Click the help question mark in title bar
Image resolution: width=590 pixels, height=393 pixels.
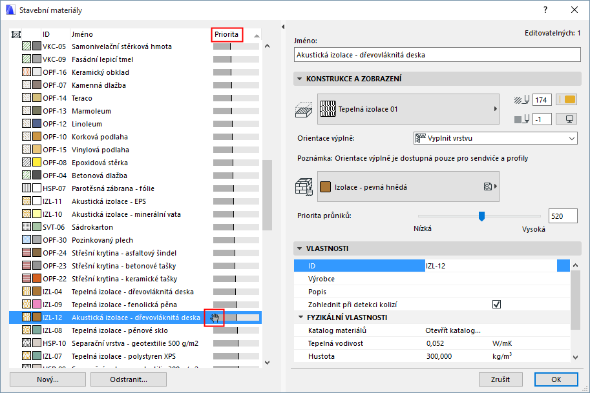pyautogui.click(x=545, y=10)
